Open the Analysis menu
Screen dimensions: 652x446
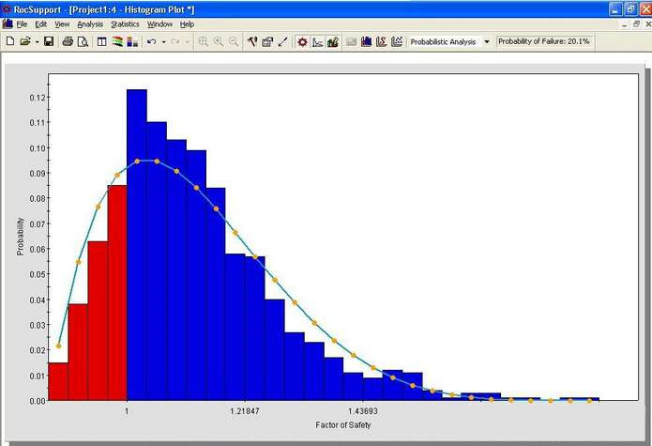90,24
